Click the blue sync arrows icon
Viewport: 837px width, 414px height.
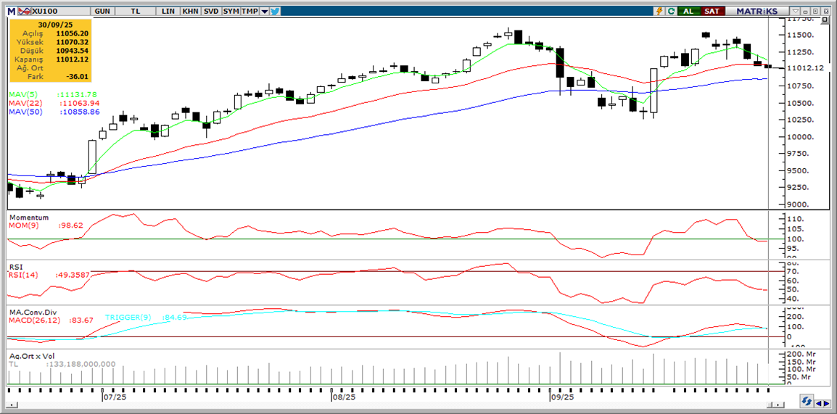tap(806, 402)
